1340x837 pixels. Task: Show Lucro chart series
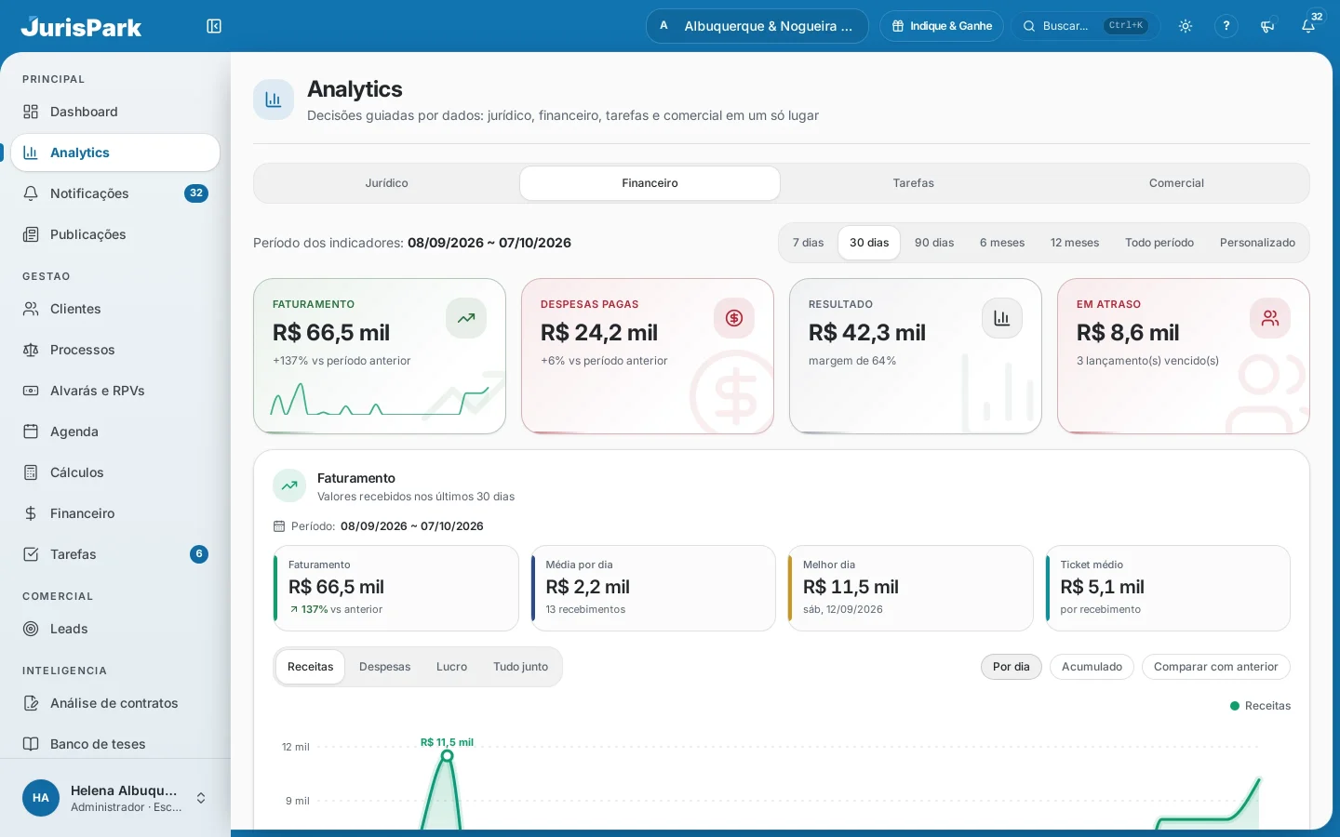[x=451, y=667]
